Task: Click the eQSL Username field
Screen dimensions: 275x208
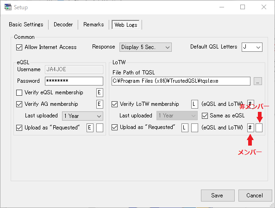Action: (x=74, y=69)
